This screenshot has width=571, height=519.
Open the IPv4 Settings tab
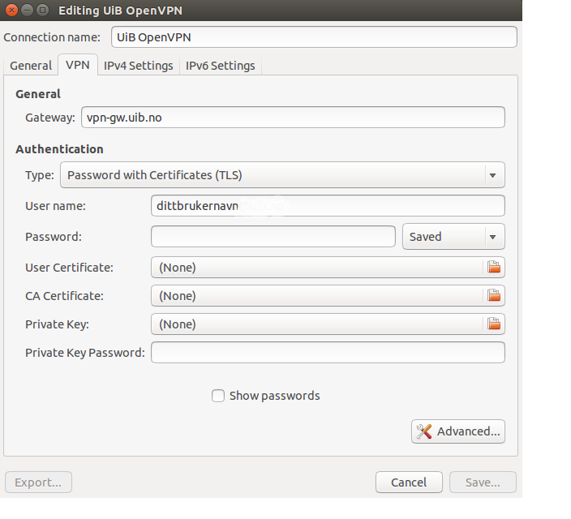[x=138, y=66]
